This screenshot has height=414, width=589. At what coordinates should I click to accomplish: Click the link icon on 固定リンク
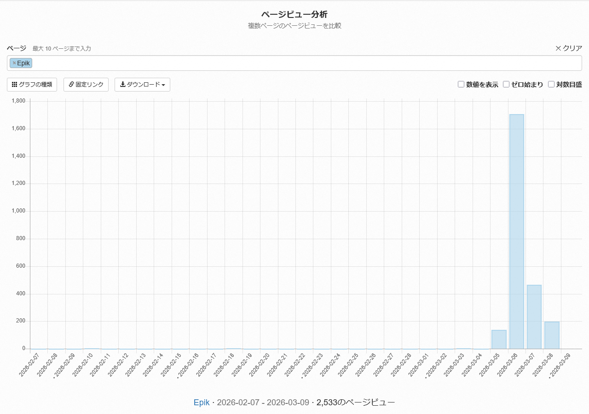tap(71, 85)
